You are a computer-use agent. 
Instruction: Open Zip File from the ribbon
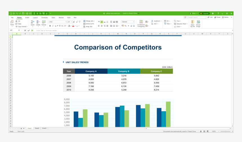coord(192,22)
